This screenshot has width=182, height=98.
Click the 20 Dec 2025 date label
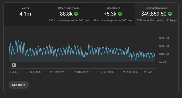coord(82,72)
